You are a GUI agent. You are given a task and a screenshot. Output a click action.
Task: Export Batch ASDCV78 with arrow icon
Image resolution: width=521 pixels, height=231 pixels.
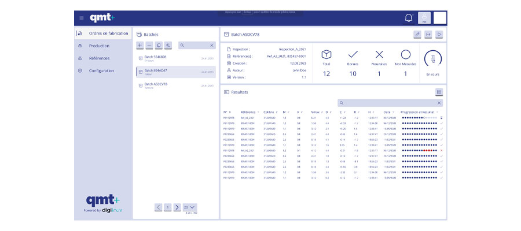point(428,35)
